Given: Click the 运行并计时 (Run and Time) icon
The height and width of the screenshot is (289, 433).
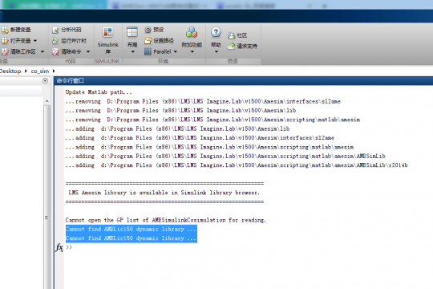Looking at the screenshot, I should pyautogui.click(x=56, y=41).
